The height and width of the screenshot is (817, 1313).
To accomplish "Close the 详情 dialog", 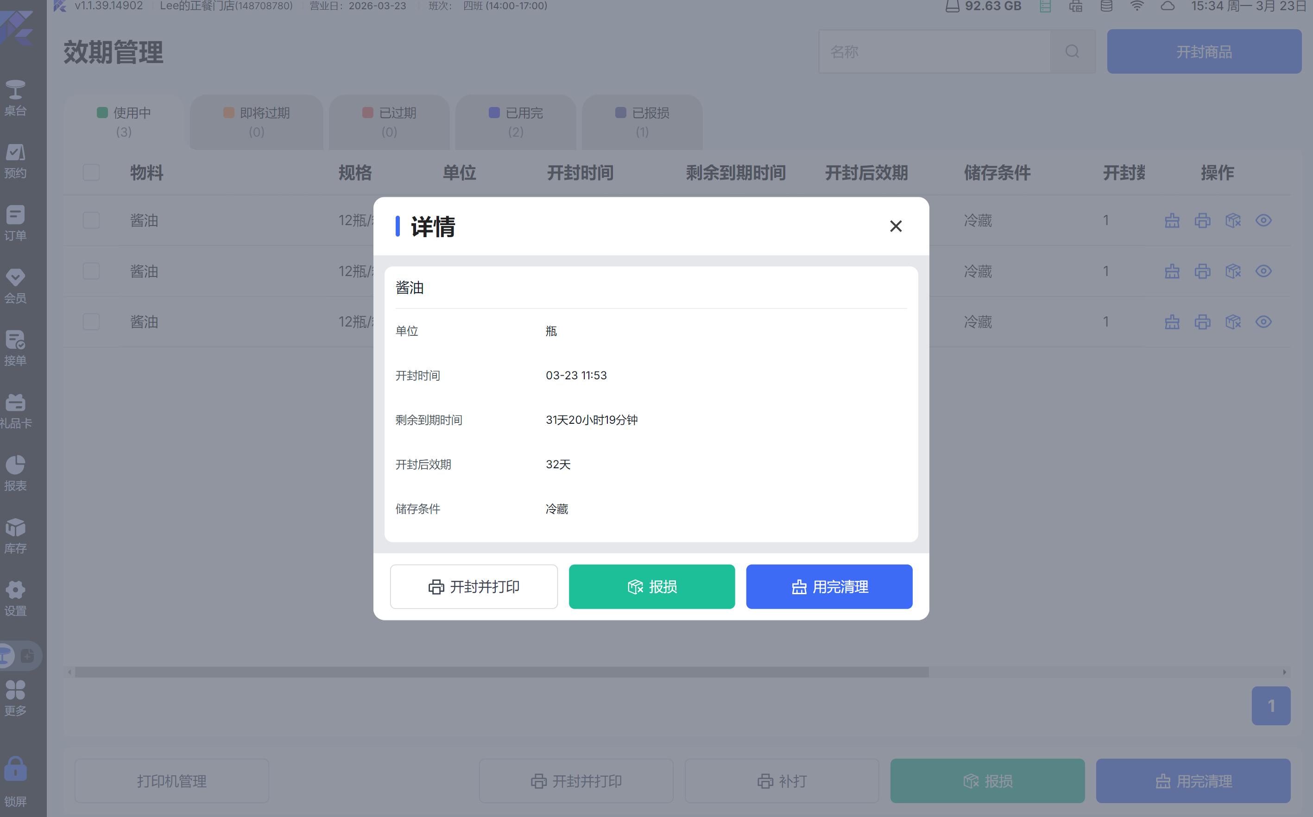I will 896,226.
